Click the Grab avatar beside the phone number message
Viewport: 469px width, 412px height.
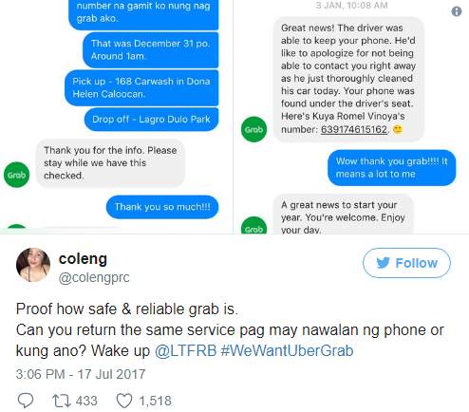253,129
